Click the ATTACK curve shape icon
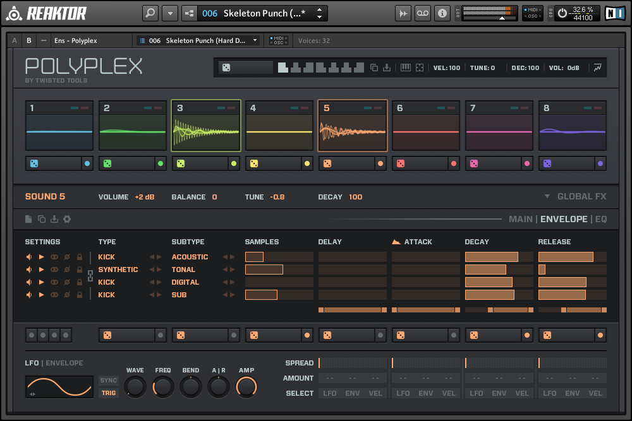 coord(396,242)
